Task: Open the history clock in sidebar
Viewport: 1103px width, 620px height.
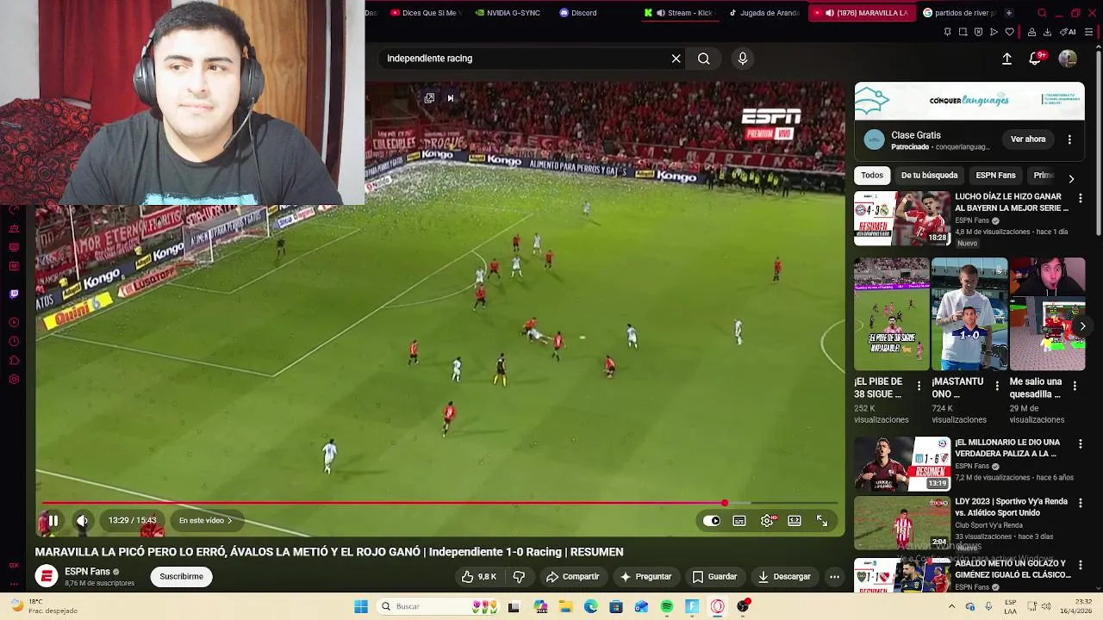Action: click(x=14, y=342)
